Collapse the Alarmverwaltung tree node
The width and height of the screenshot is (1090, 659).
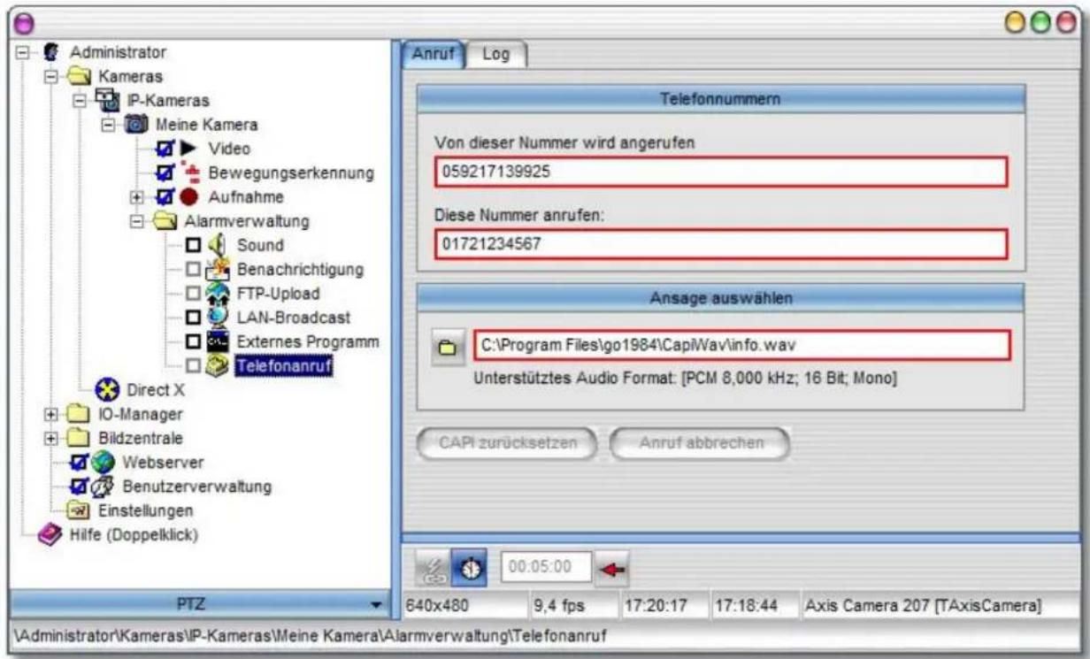coord(134,221)
